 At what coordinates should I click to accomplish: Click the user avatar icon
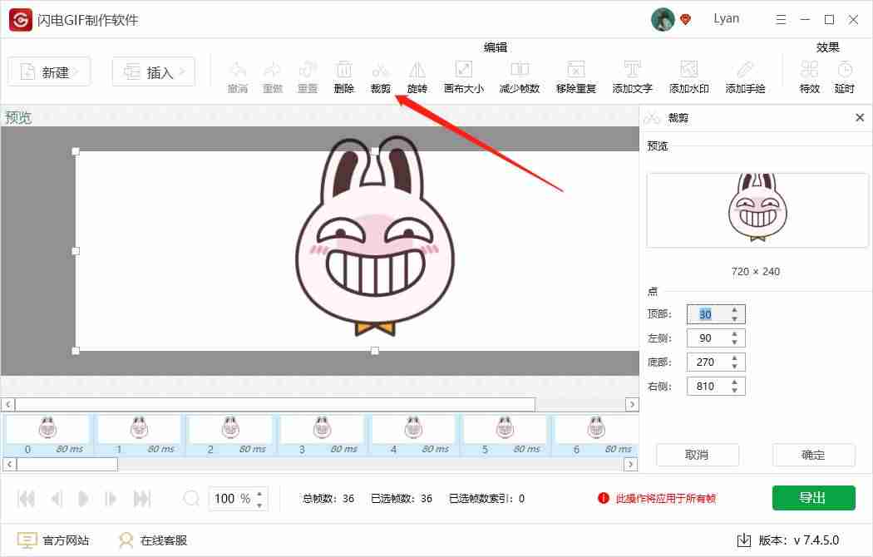663,19
